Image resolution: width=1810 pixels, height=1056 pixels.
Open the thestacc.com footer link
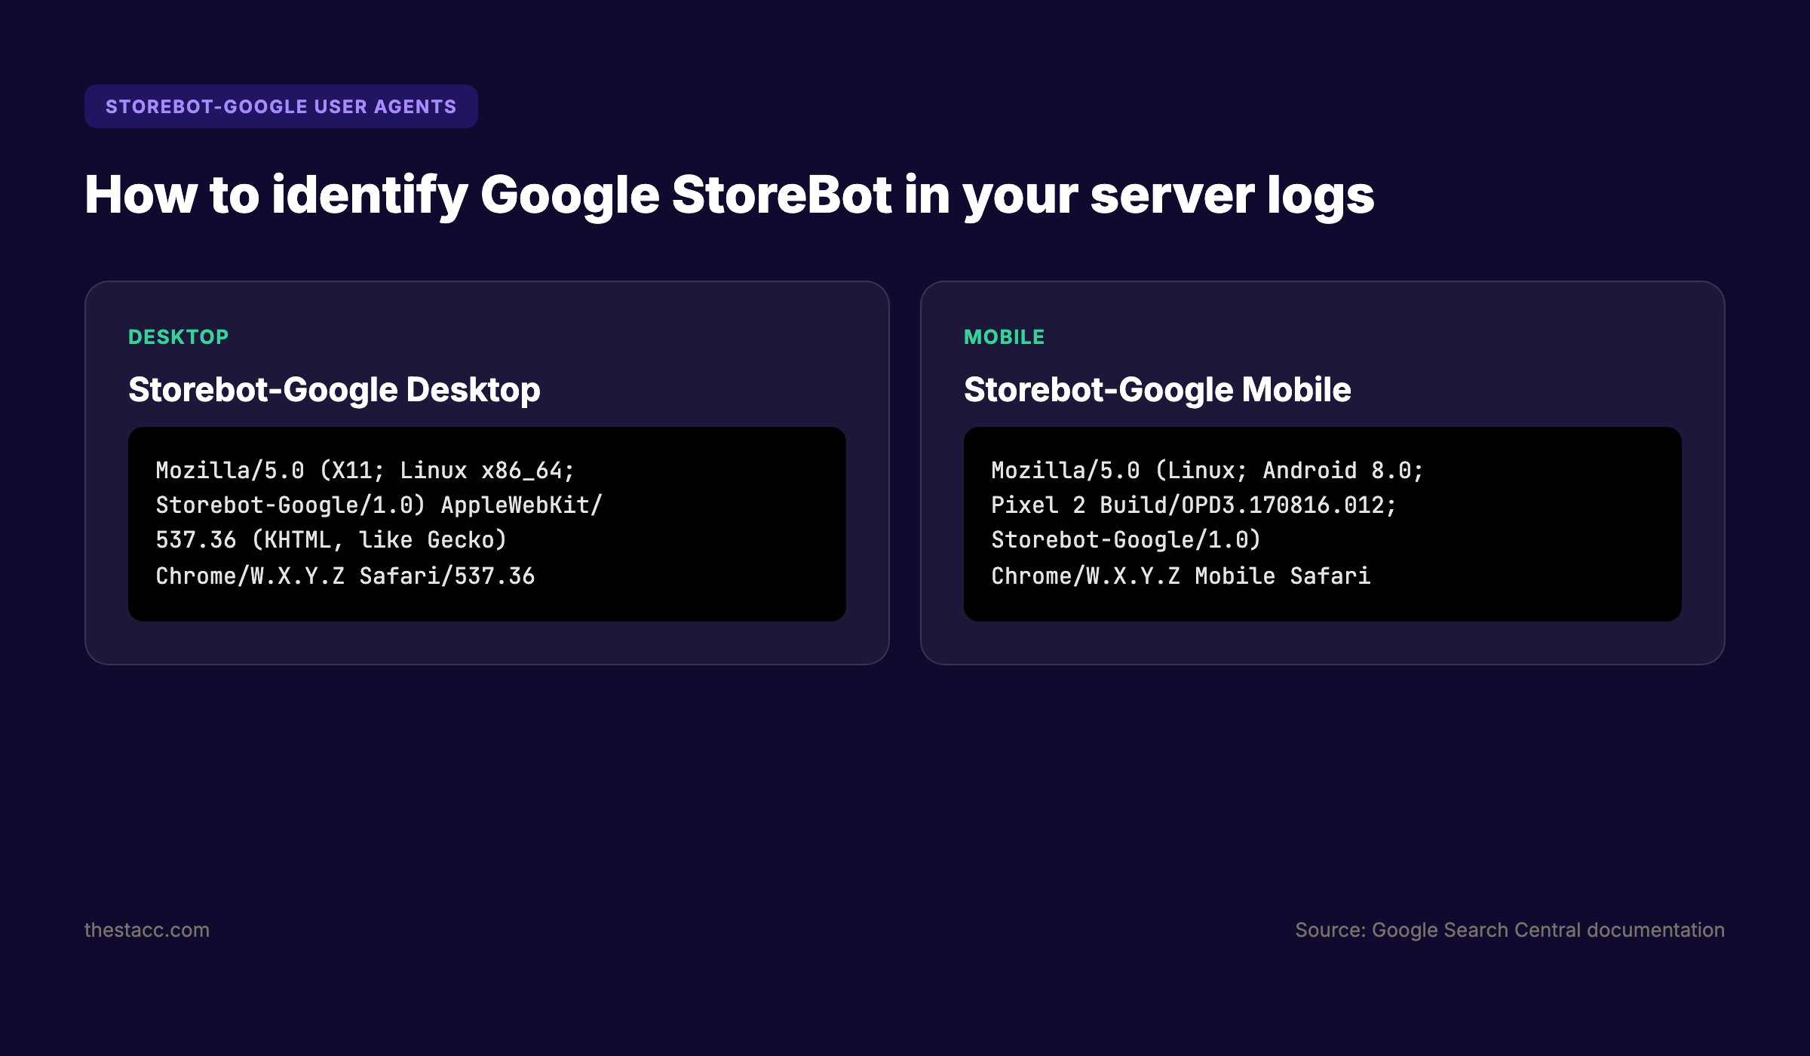pyautogui.click(x=147, y=930)
